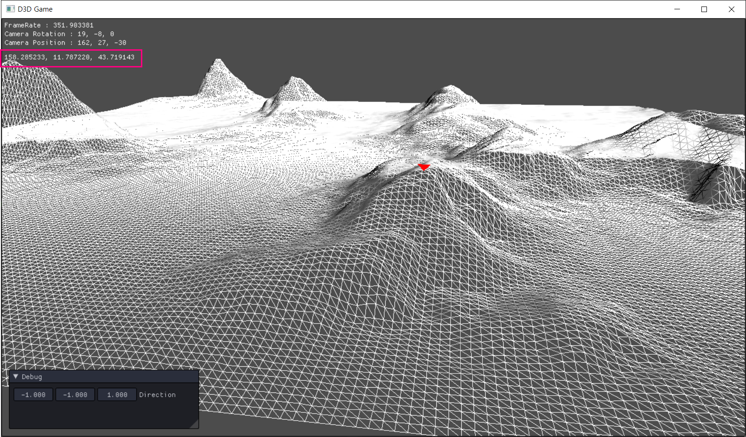Click the D3D Game window icon
The width and height of the screenshot is (746, 437).
point(10,9)
